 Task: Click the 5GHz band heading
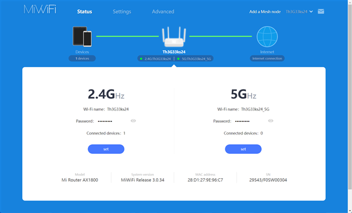click(x=243, y=94)
